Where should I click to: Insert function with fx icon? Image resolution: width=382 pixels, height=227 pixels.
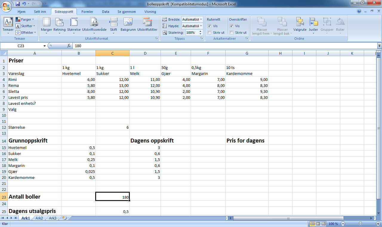[69, 46]
